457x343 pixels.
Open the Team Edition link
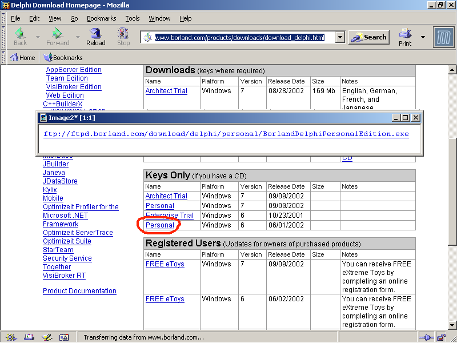click(67, 78)
